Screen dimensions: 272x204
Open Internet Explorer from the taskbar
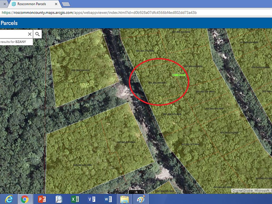point(9,199)
